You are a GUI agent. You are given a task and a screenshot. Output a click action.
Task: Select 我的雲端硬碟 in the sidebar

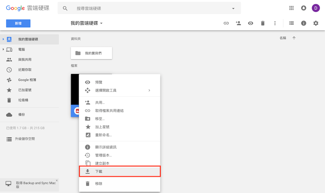(30, 39)
